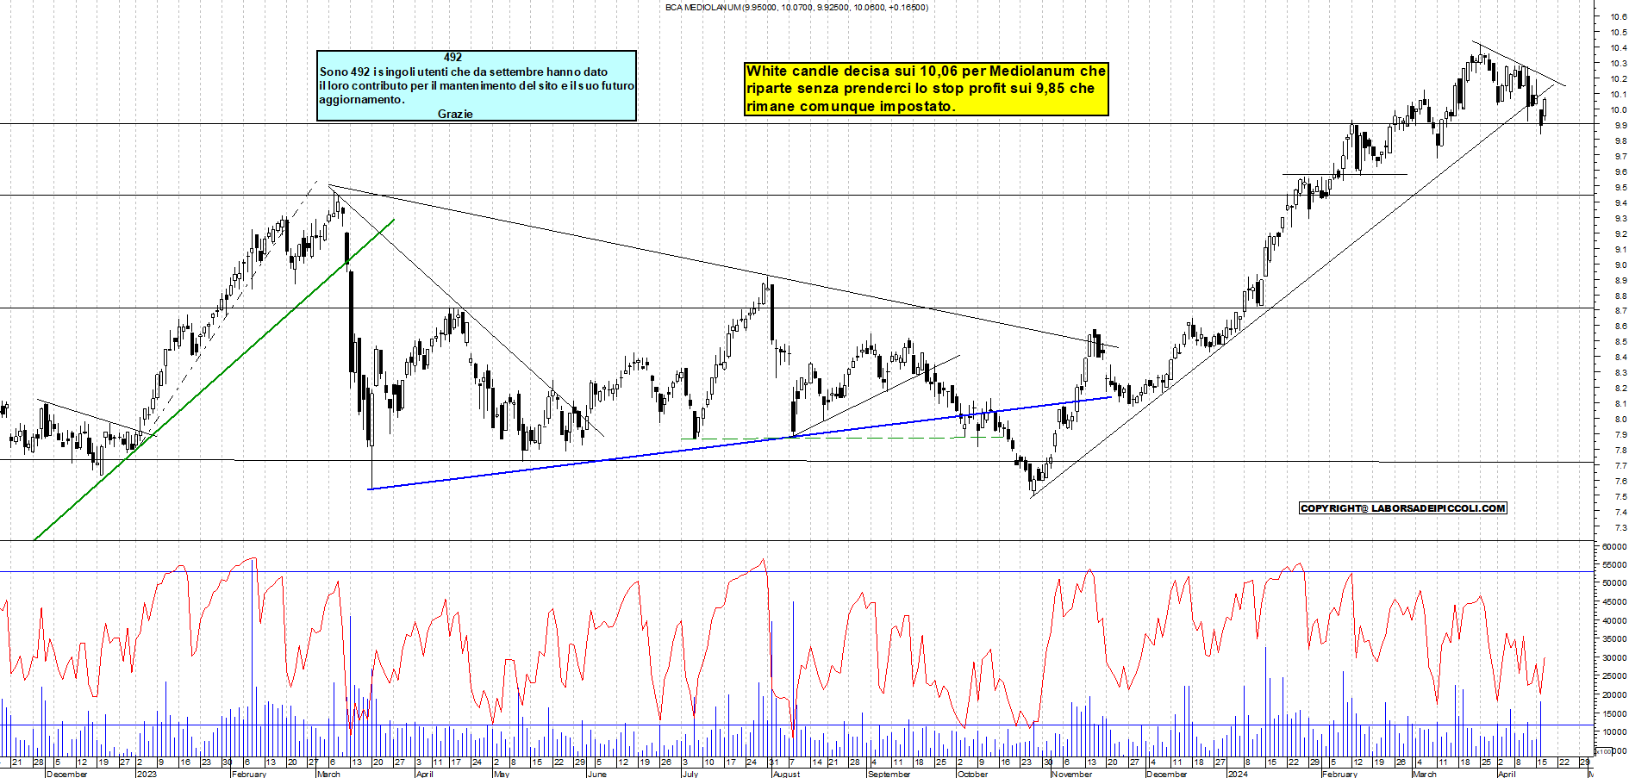Click the 9.0 price axis label

tap(1620, 265)
